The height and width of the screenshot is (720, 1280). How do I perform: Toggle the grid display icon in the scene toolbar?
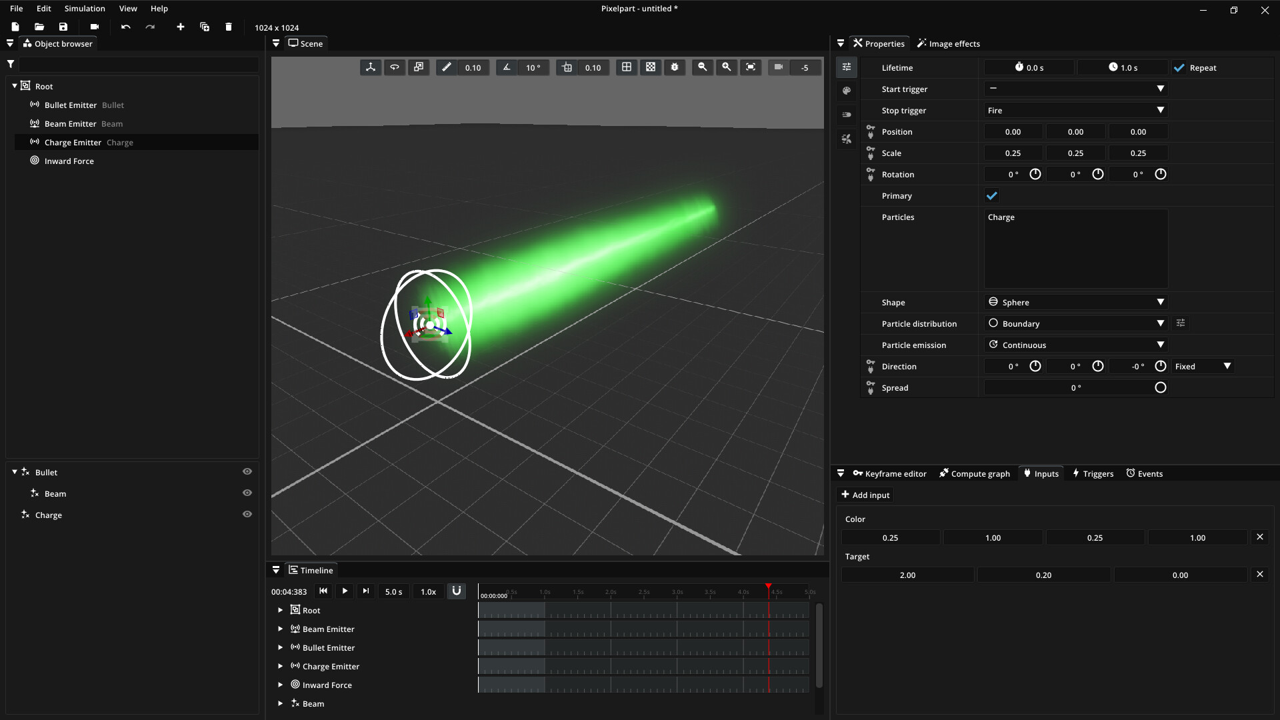click(627, 67)
